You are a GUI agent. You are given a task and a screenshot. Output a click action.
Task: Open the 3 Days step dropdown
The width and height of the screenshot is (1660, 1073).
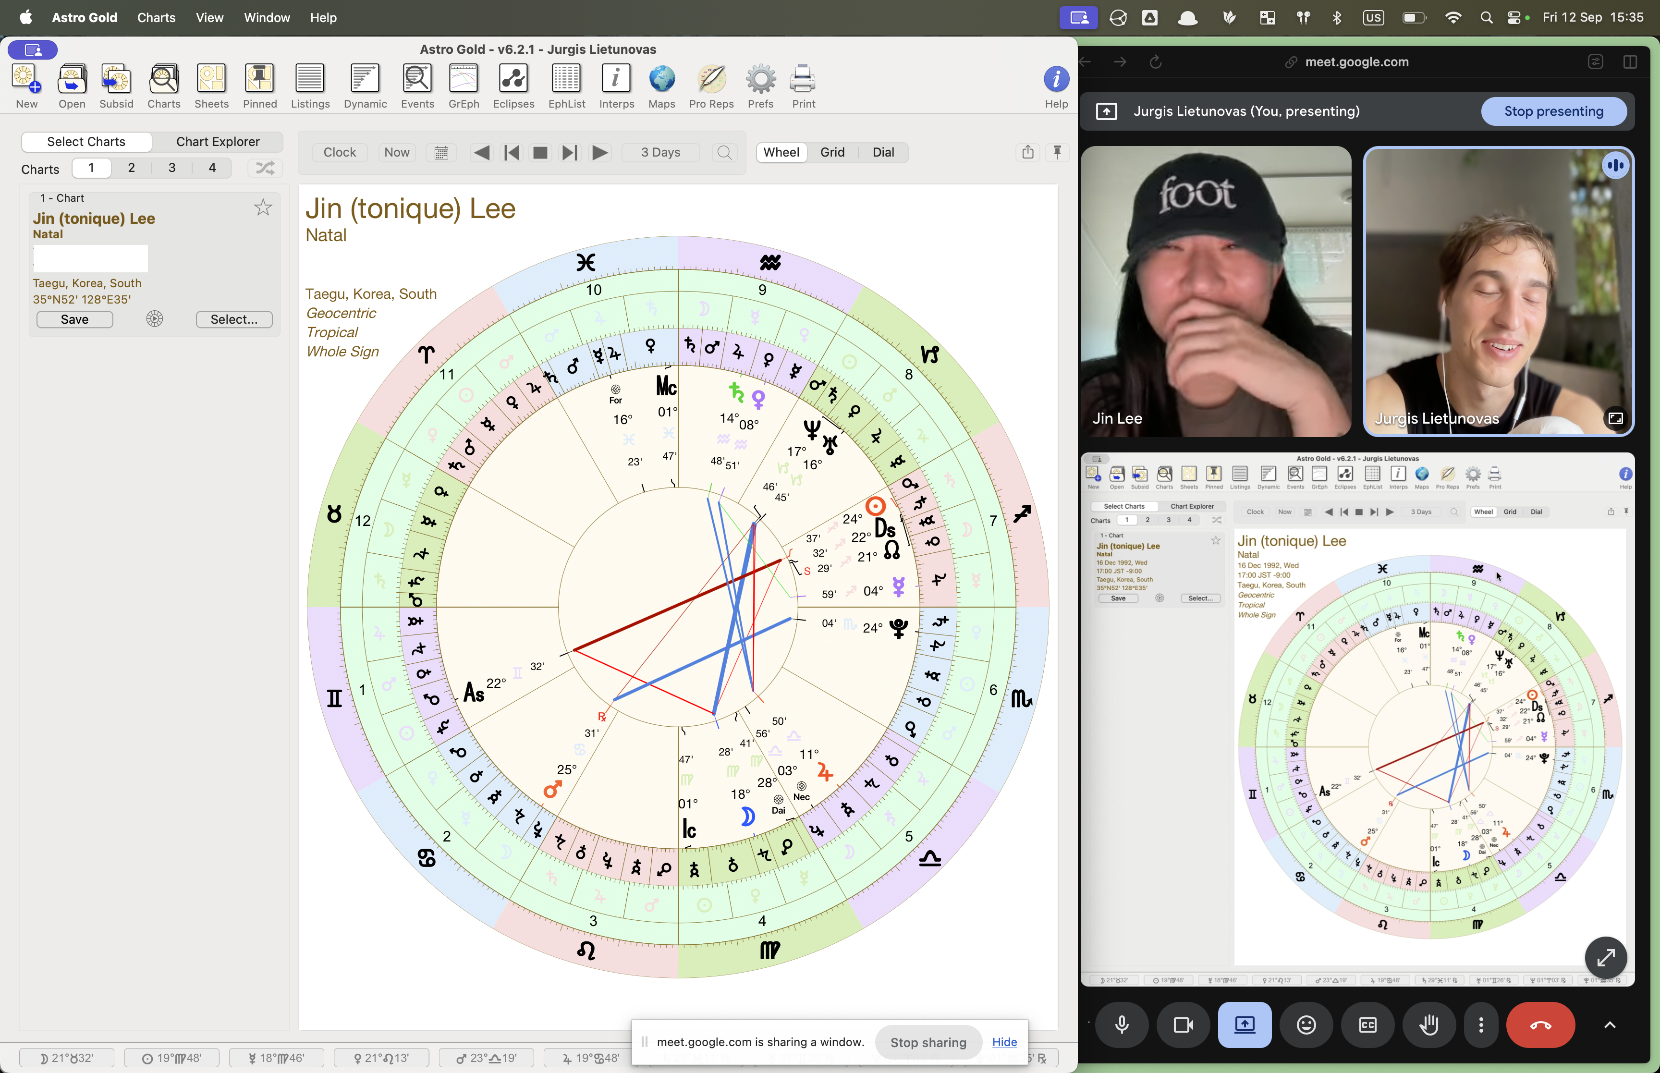point(659,152)
